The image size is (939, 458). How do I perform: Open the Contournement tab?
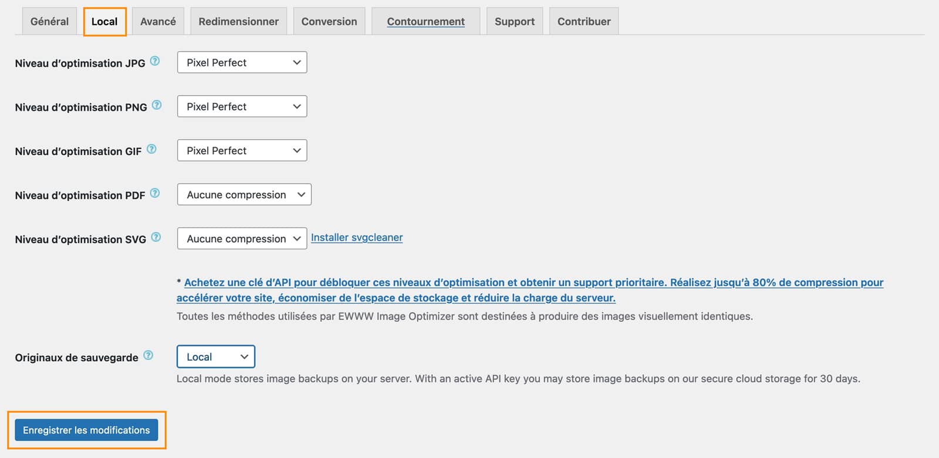[x=425, y=22]
